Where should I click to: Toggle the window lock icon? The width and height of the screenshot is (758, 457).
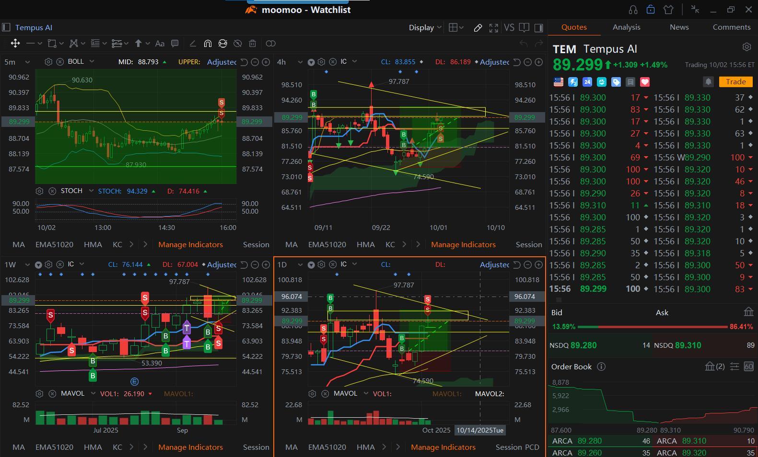click(651, 10)
